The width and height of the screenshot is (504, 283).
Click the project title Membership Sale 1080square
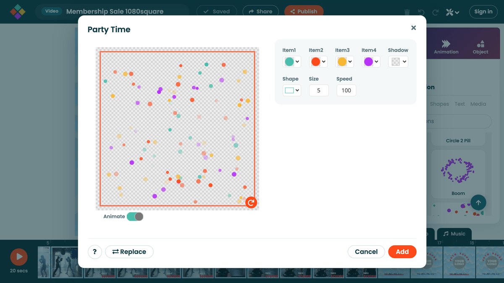pos(115,11)
